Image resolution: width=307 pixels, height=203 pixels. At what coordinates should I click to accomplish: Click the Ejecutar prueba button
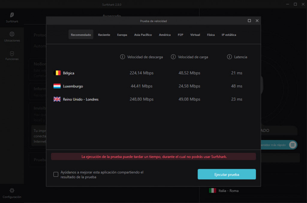pyautogui.click(x=227, y=174)
